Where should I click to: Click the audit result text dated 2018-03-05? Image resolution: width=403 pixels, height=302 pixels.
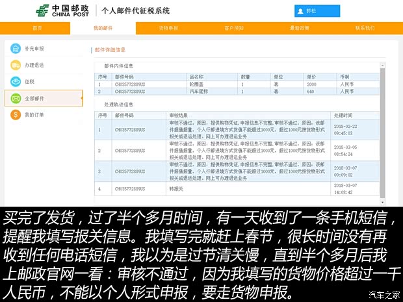pos(247,151)
